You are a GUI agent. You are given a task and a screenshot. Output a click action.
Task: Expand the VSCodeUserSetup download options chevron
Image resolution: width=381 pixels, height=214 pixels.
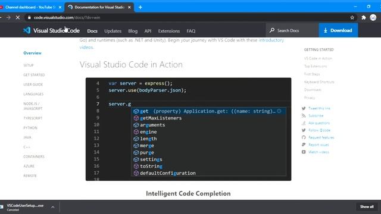point(53,207)
